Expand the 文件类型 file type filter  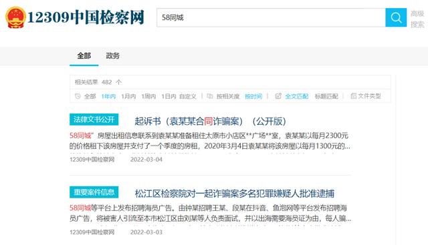pos(369,96)
